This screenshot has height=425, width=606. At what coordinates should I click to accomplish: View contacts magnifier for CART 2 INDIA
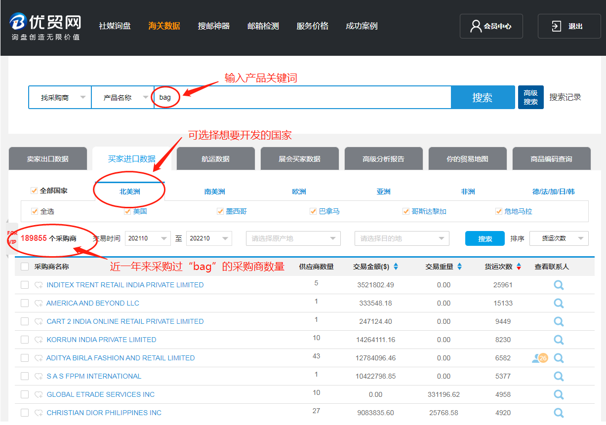(x=559, y=321)
